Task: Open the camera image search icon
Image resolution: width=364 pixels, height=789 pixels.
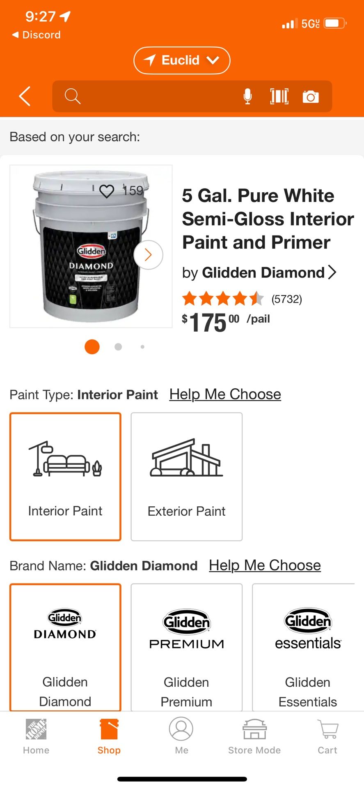Action: tap(311, 97)
